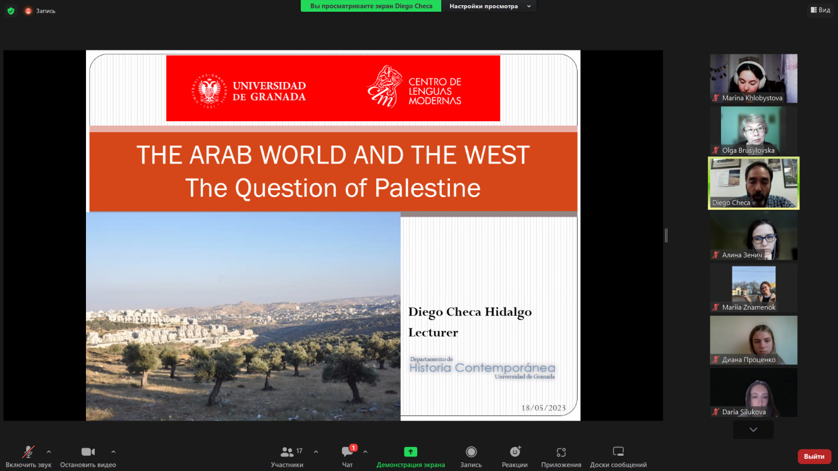The height and width of the screenshot is (471, 838).
Task: Select Алина Зенич video thumbnail
Action: [754, 235]
